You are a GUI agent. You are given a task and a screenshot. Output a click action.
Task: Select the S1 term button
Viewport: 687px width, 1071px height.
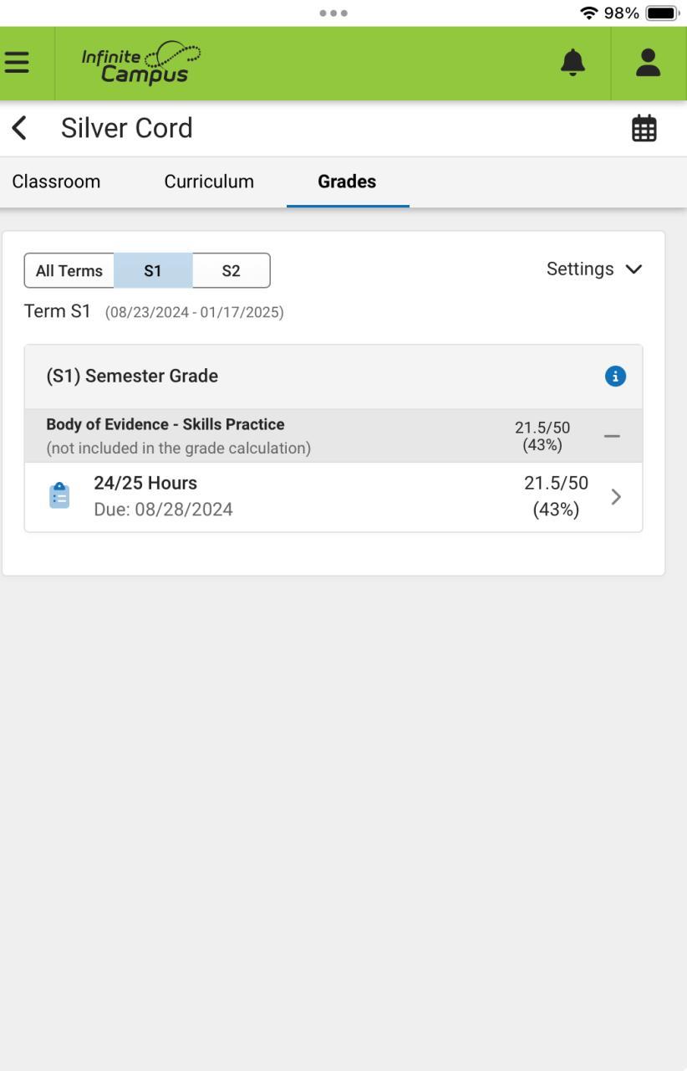(x=153, y=271)
